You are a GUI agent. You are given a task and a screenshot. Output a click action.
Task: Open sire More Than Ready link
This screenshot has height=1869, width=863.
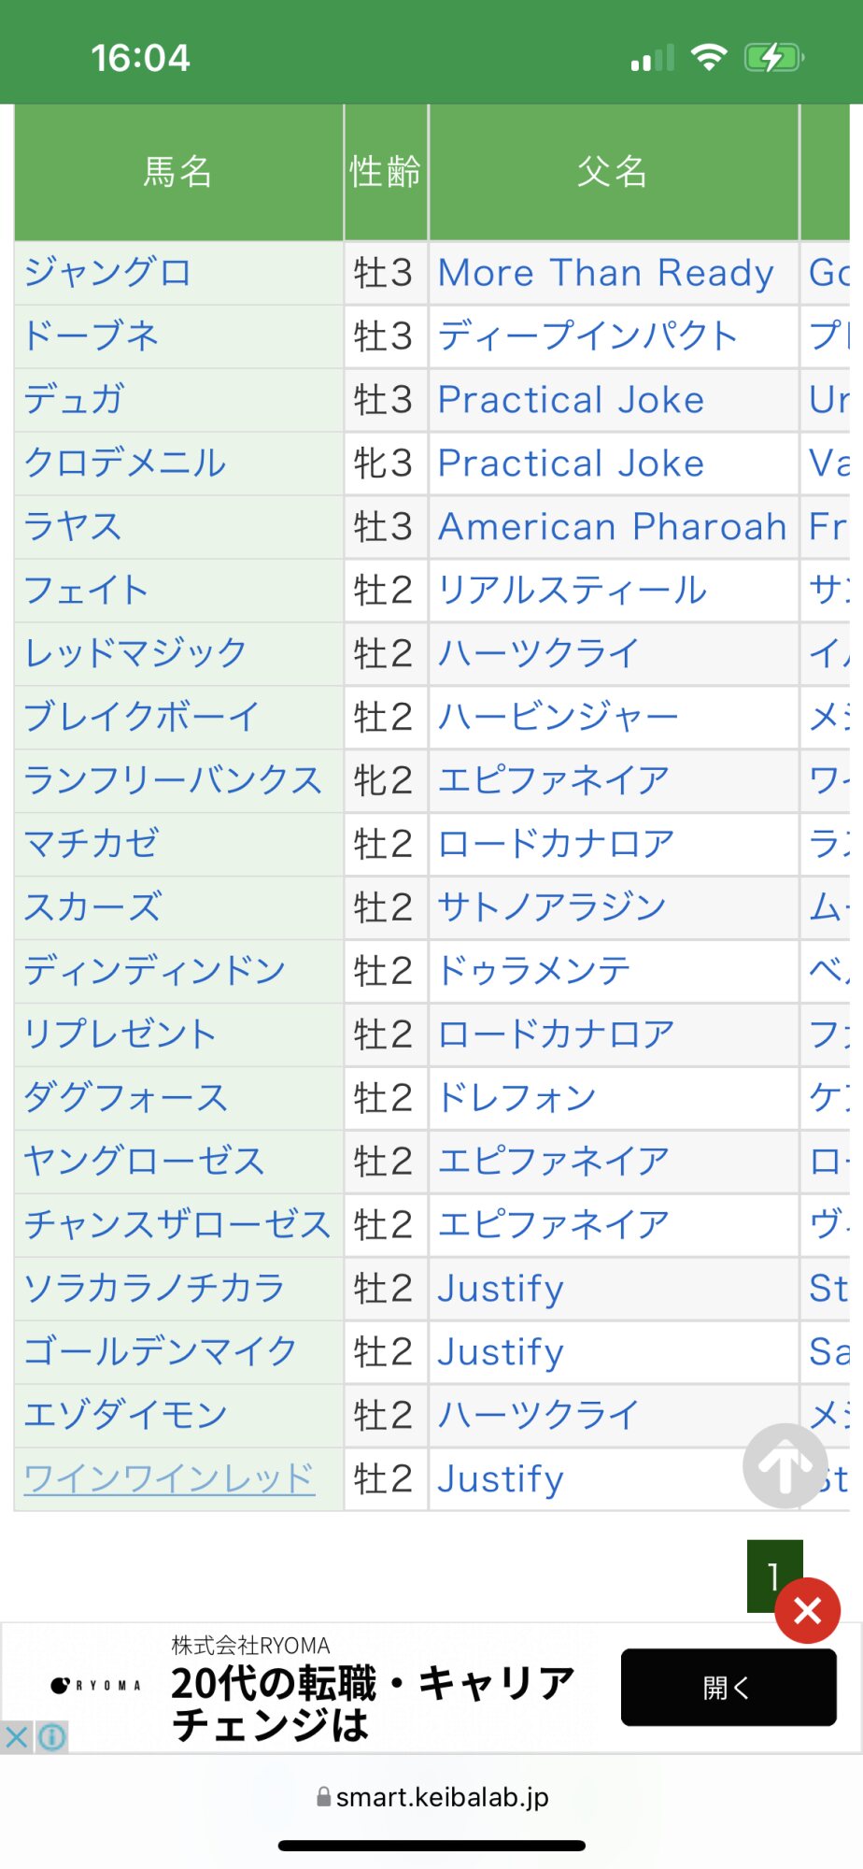[x=605, y=273]
